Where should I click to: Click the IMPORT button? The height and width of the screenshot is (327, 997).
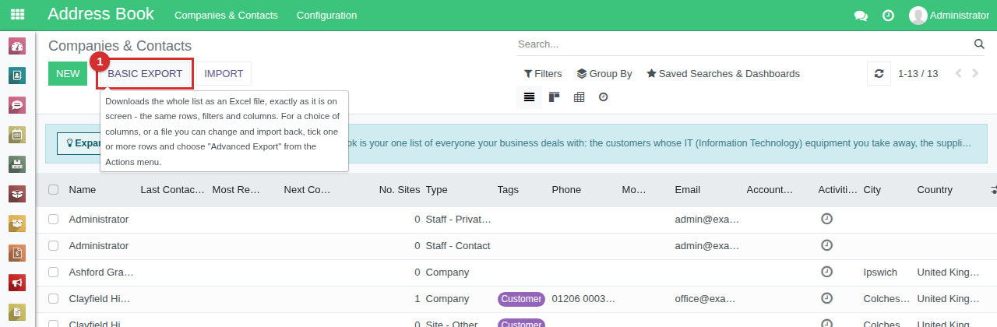click(x=224, y=74)
